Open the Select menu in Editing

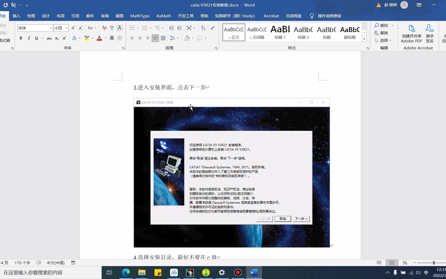pos(383,40)
